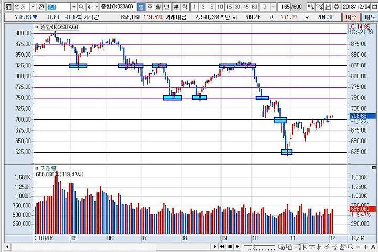Choose the 5 interval button
The height and width of the screenshot is (252, 378).
[212, 7]
